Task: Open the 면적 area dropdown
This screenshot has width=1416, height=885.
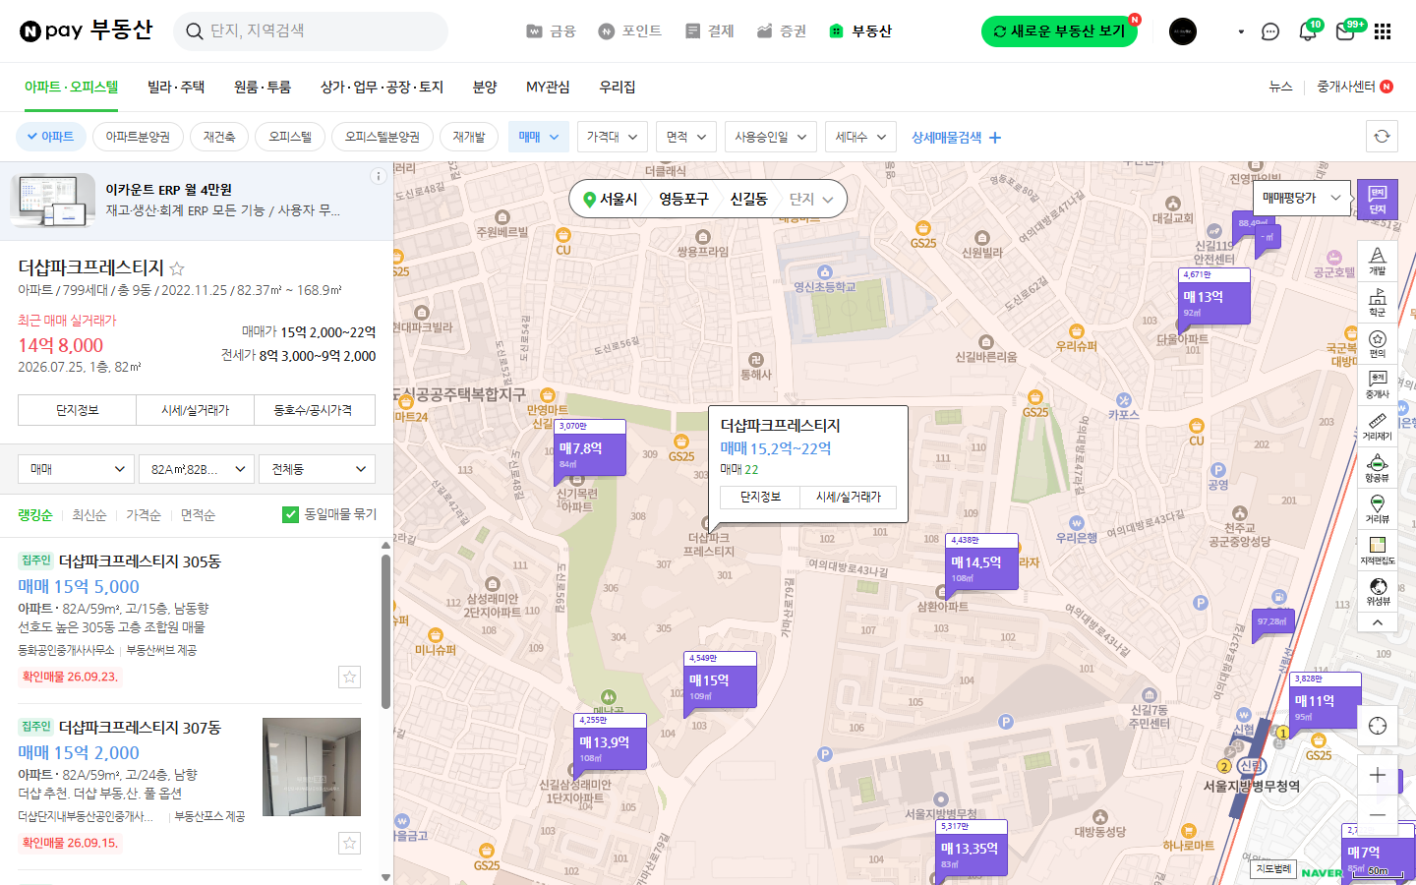Action: 686,137
